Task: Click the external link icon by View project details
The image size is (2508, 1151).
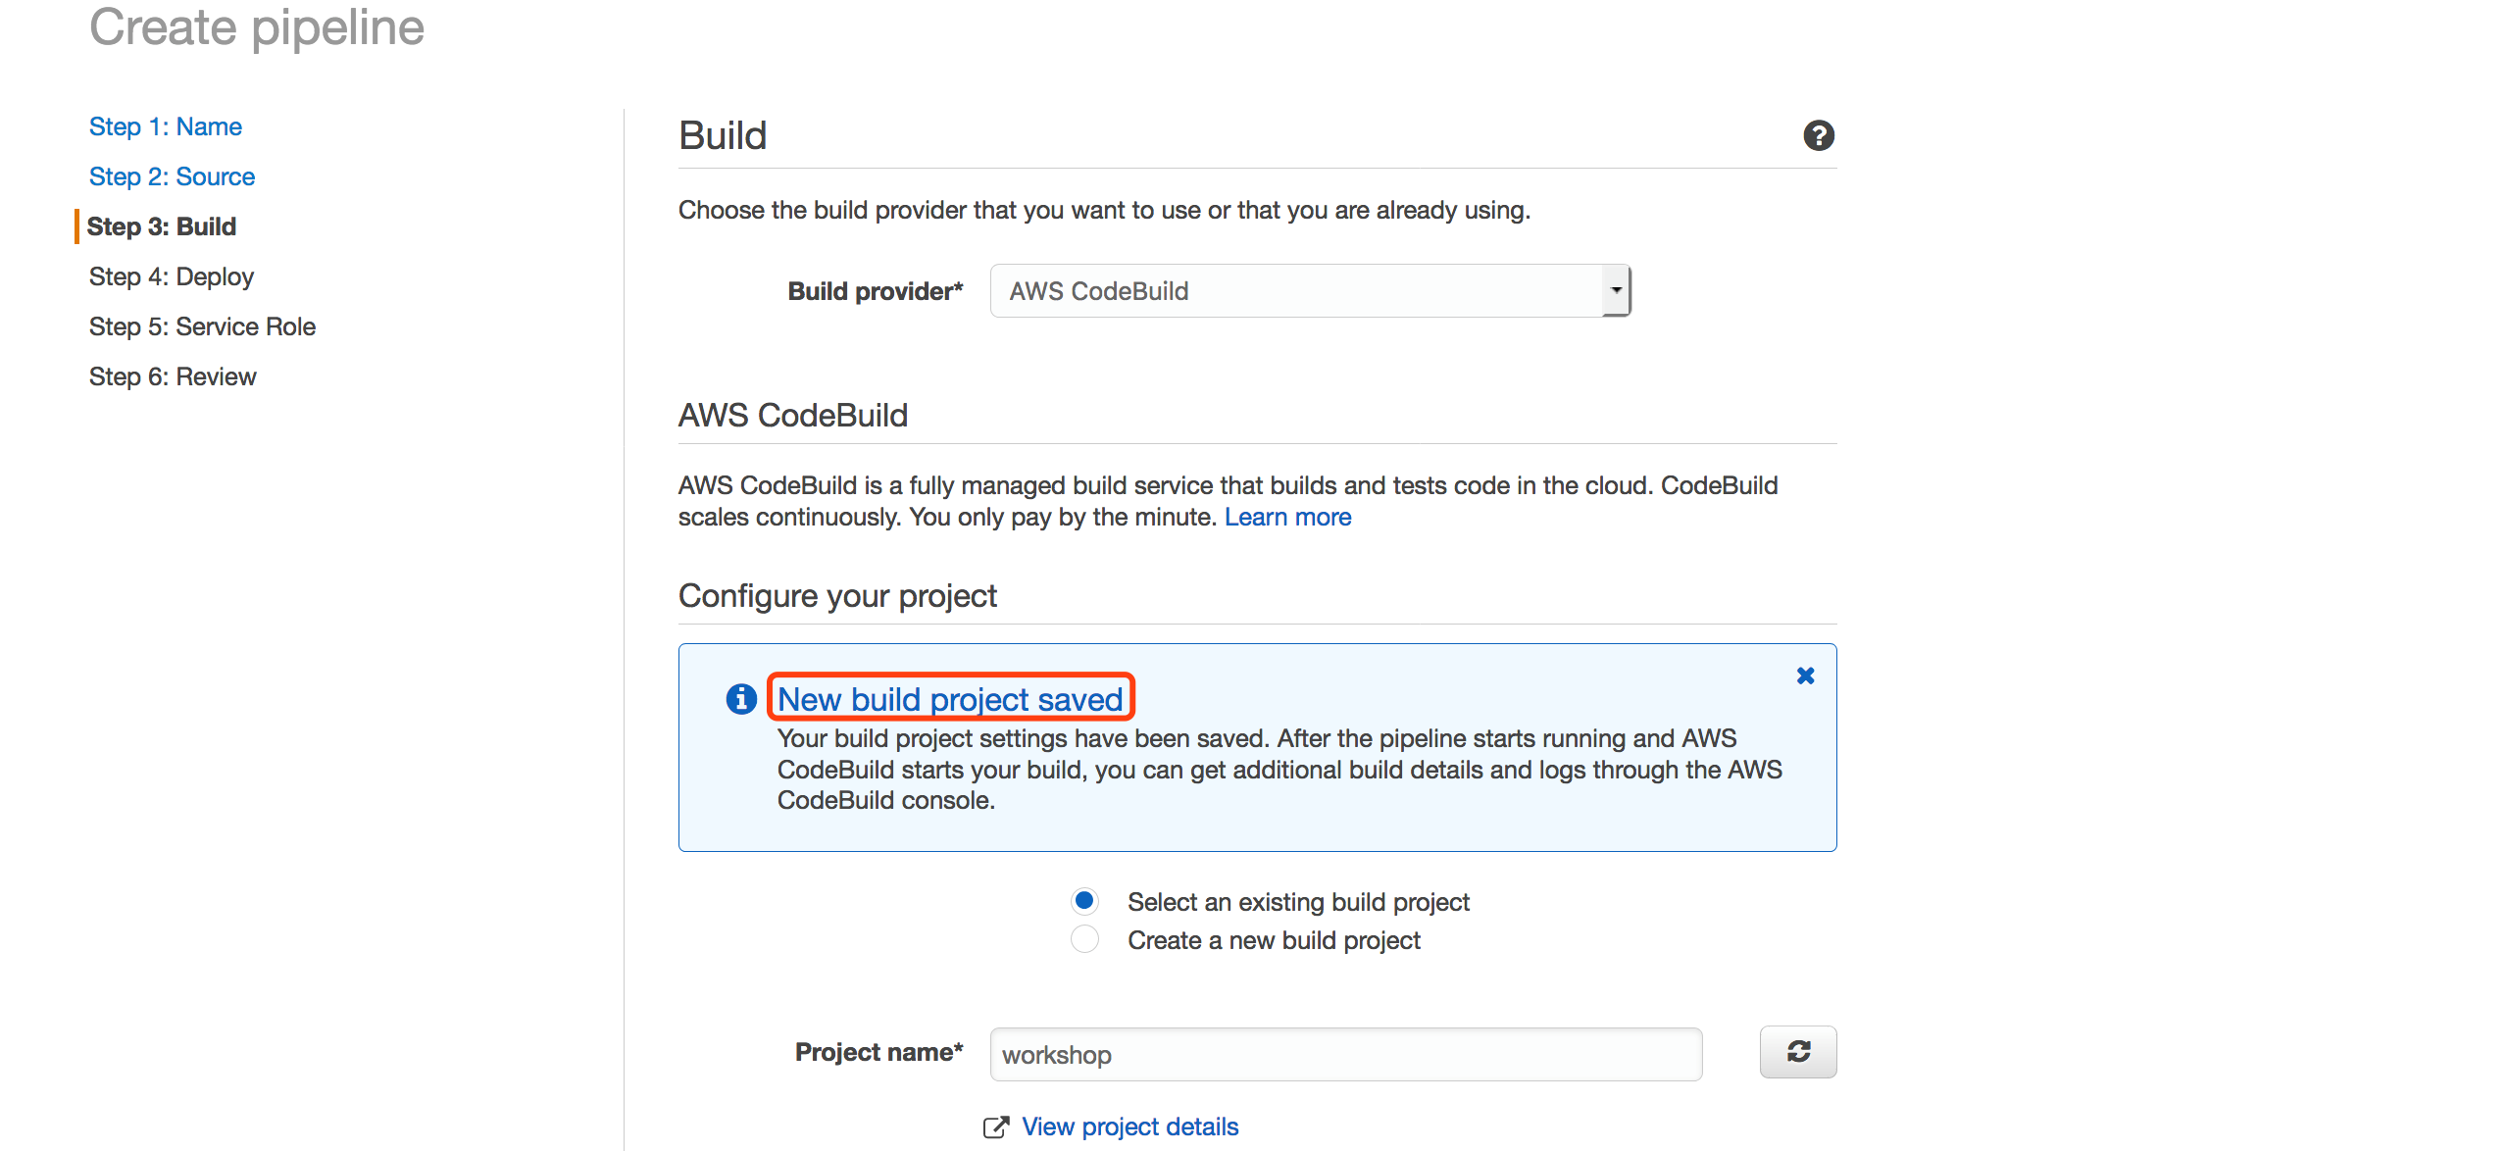Action: (x=995, y=1127)
